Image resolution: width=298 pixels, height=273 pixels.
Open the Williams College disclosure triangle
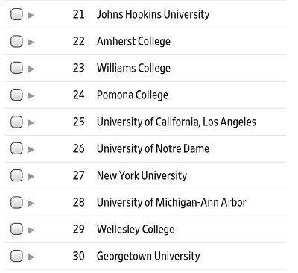[x=31, y=69]
